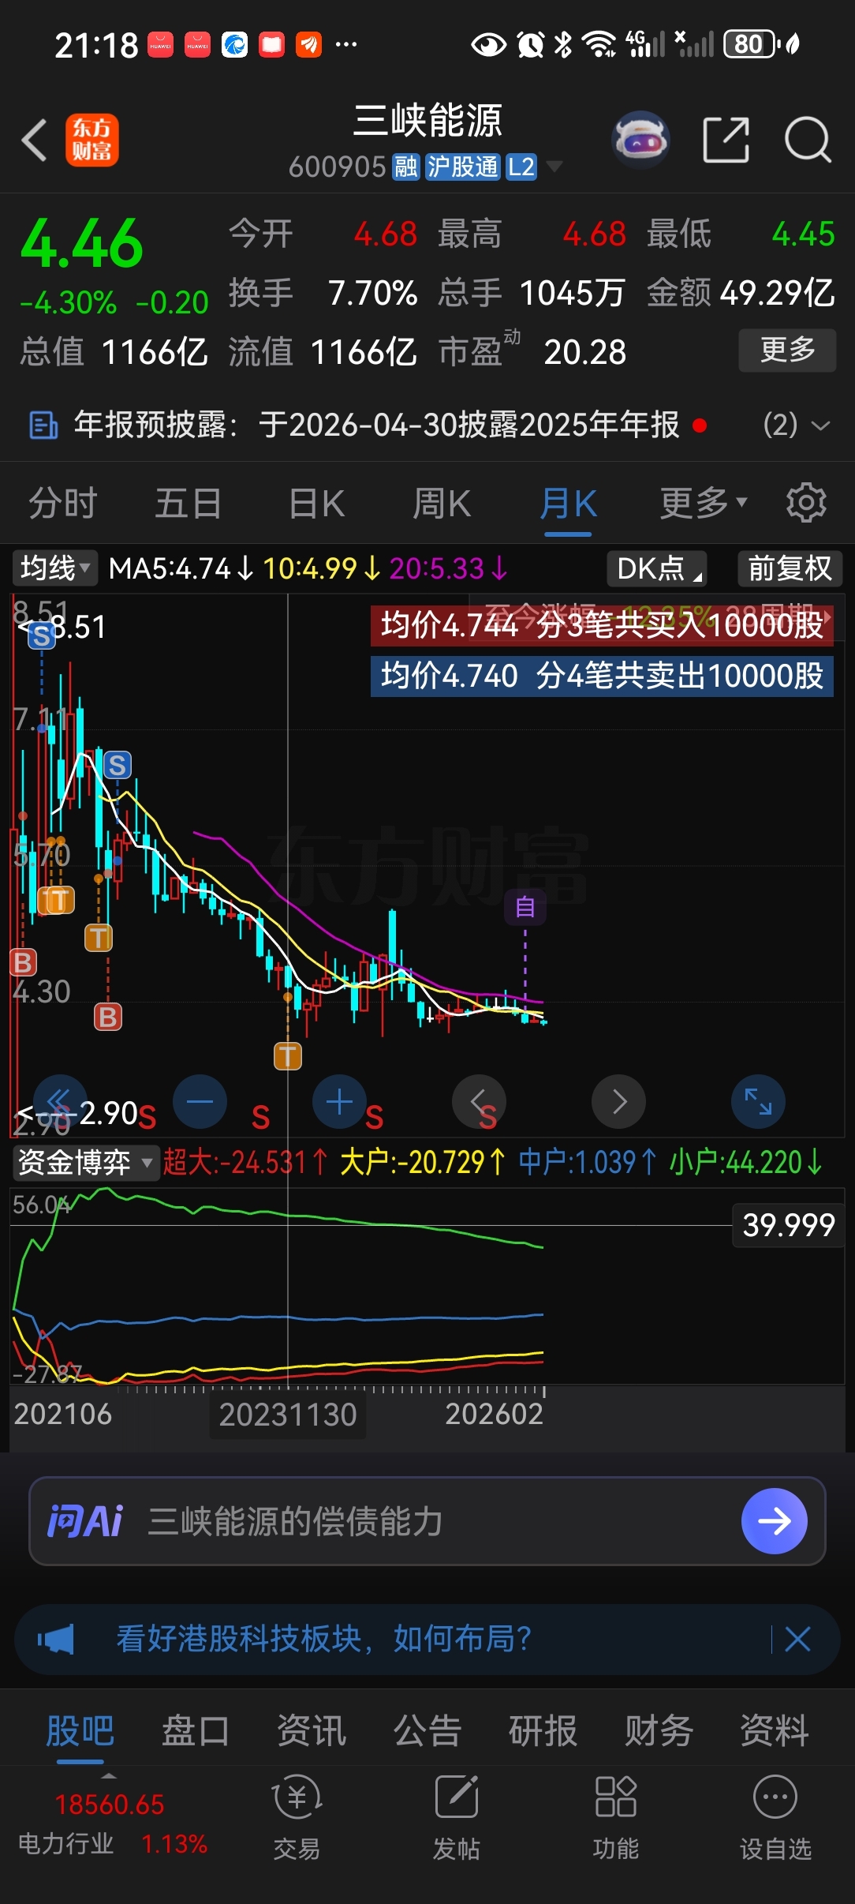This screenshot has height=1904, width=855.
Task: Tap the 买入10000股 summary banner
Action: click(x=602, y=625)
